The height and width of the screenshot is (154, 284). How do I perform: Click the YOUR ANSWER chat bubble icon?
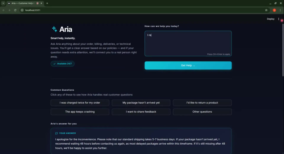pos(57,133)
